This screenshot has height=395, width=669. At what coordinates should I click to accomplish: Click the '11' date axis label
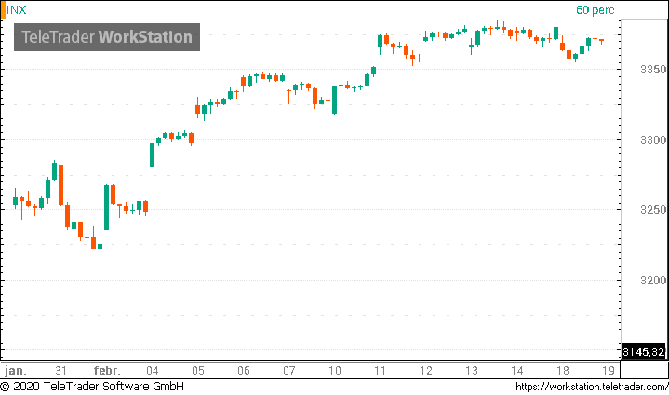[381, 370]
